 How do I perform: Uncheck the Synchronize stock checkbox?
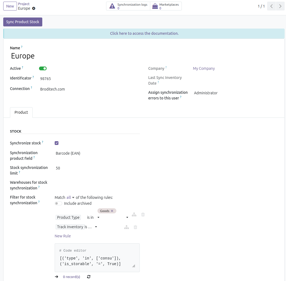(57, 143)
